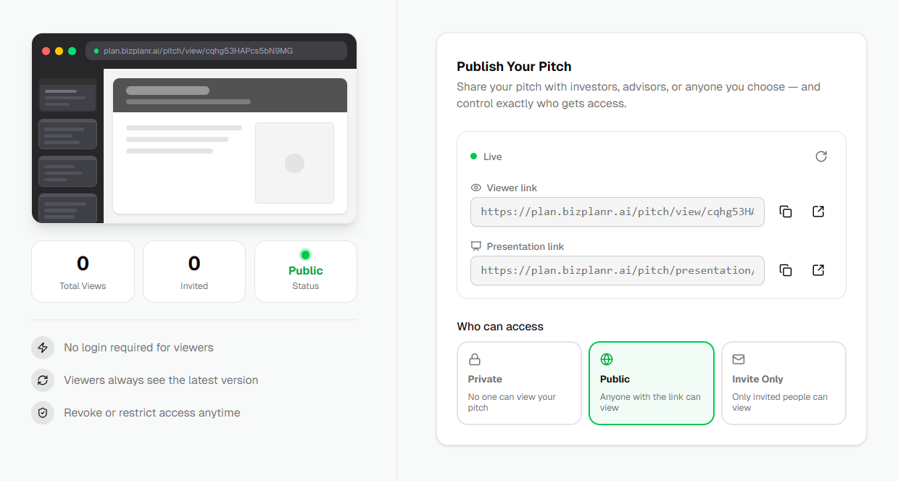Click the pitch preview thumbnail
Image resolution: width=898 pixels, height=481 pixels.
[194, 128]
